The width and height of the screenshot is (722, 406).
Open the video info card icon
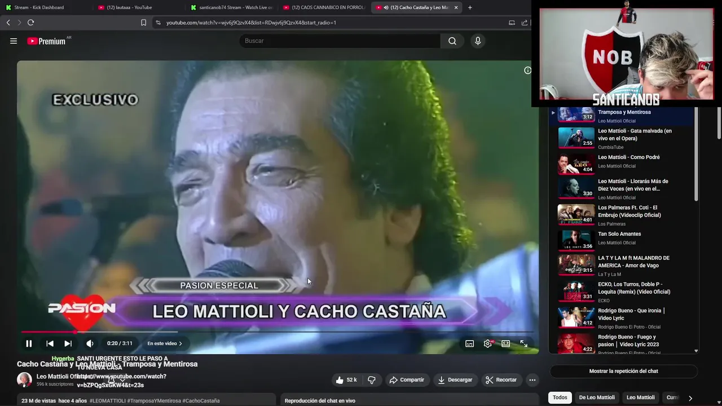point(527,70)
